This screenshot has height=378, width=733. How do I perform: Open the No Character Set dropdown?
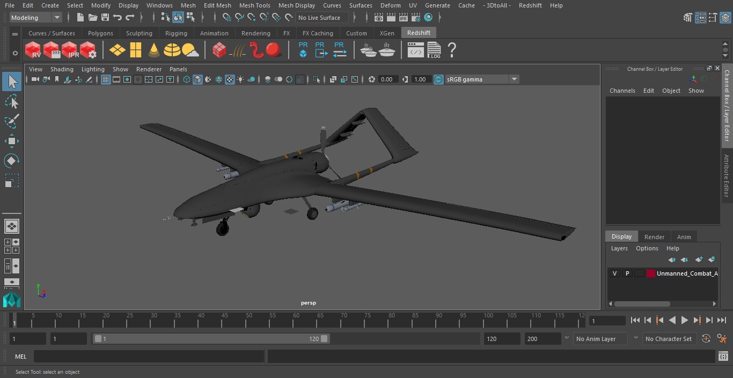[669, 339]
